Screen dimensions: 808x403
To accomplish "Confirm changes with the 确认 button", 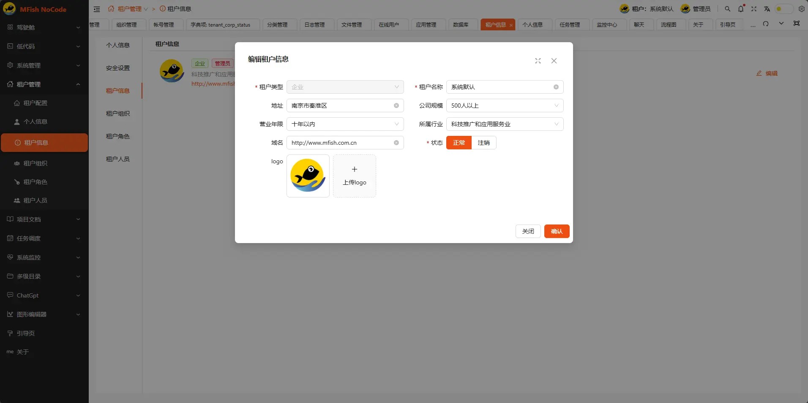I will tap(557, 231).
